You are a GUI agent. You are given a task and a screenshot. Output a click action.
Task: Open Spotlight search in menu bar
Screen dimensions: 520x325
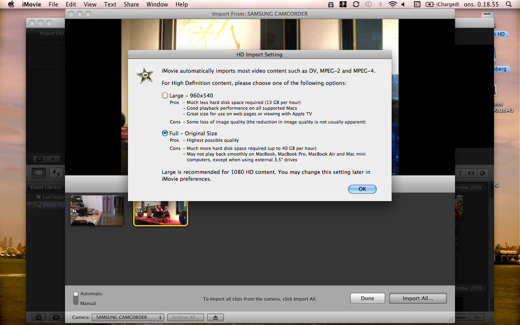[x=509, y=4]
